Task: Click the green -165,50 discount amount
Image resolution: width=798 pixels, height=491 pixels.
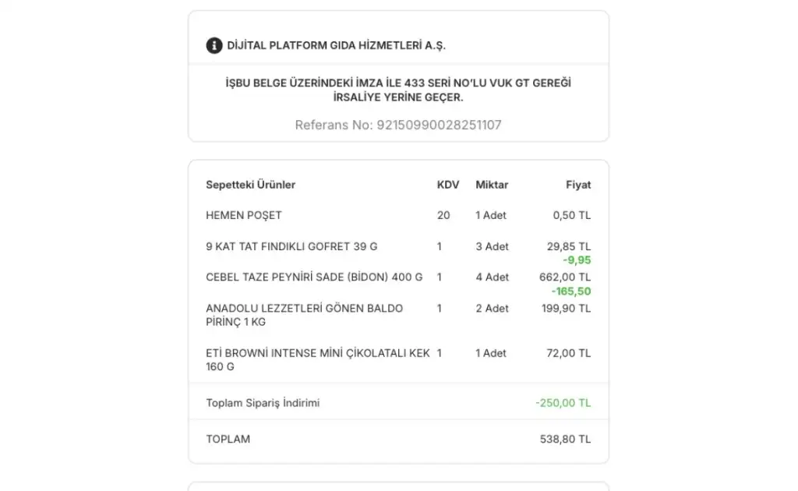Action: 571,291
